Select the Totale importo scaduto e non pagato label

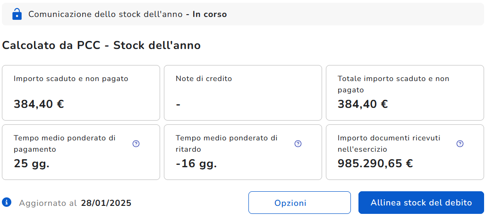tap(393, 84)
